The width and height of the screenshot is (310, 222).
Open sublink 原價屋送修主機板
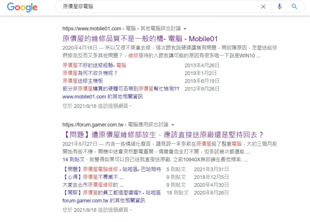[x=83, y=81]
